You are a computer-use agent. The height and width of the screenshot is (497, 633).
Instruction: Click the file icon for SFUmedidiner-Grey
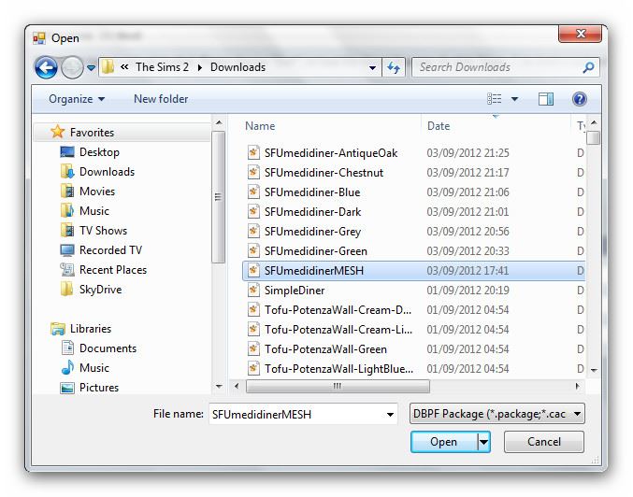click(x=253, y=231)
